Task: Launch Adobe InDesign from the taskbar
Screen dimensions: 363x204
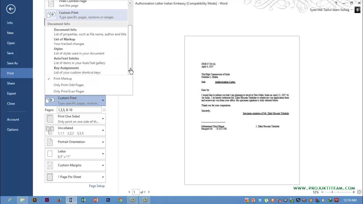Action: point(47,200)
